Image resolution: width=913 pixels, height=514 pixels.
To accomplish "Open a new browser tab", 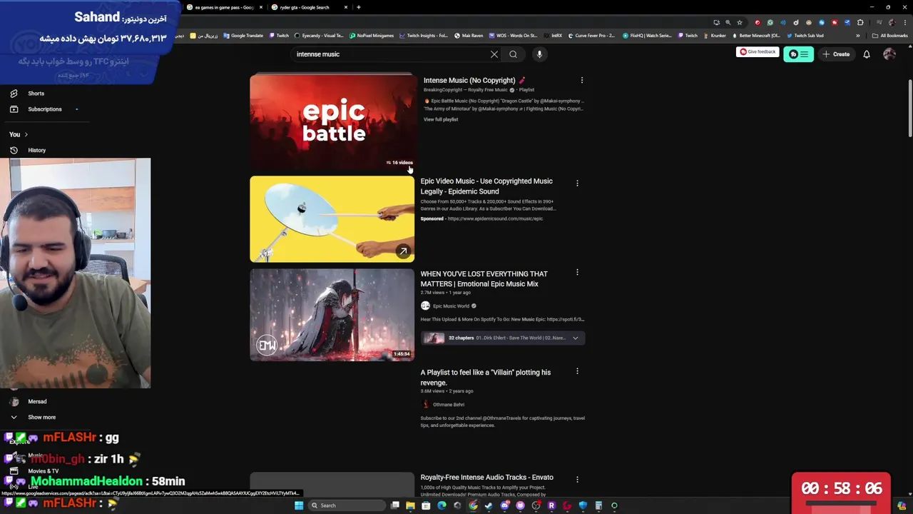I will [x=359, y=7].
